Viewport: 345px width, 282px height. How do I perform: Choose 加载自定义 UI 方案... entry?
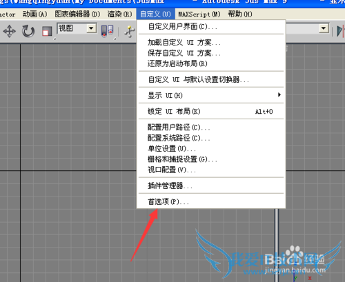(211, 43)
